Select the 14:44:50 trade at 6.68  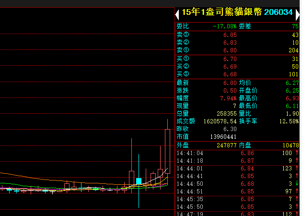click(x=237, y=184)
